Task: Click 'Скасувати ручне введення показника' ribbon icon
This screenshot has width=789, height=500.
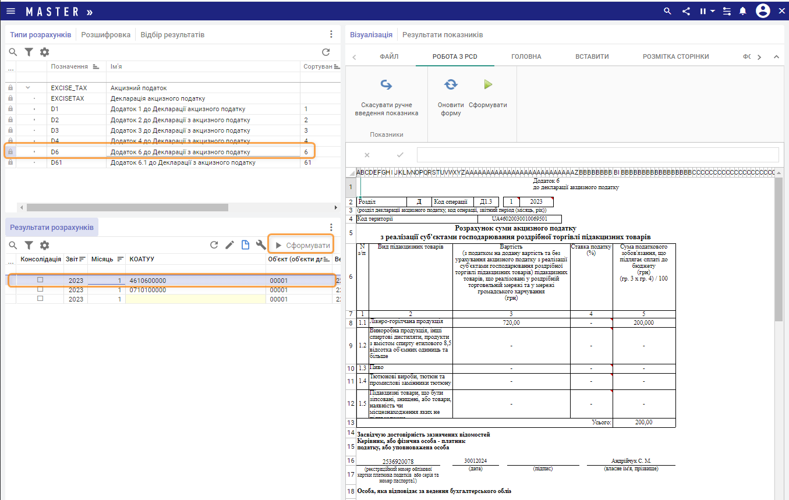Action: pyautogui.click(x=386, y=85)
